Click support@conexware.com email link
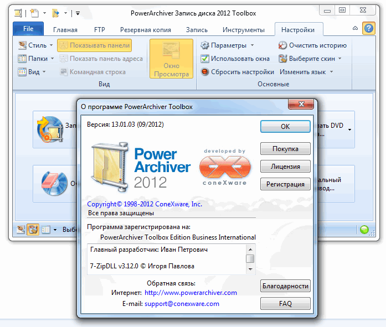386x327 pixels. coord(182,304)
